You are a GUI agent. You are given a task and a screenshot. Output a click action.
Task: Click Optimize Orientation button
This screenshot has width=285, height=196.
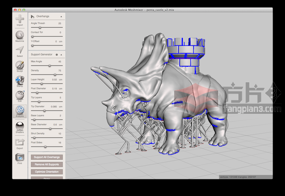tap(47, 171)
